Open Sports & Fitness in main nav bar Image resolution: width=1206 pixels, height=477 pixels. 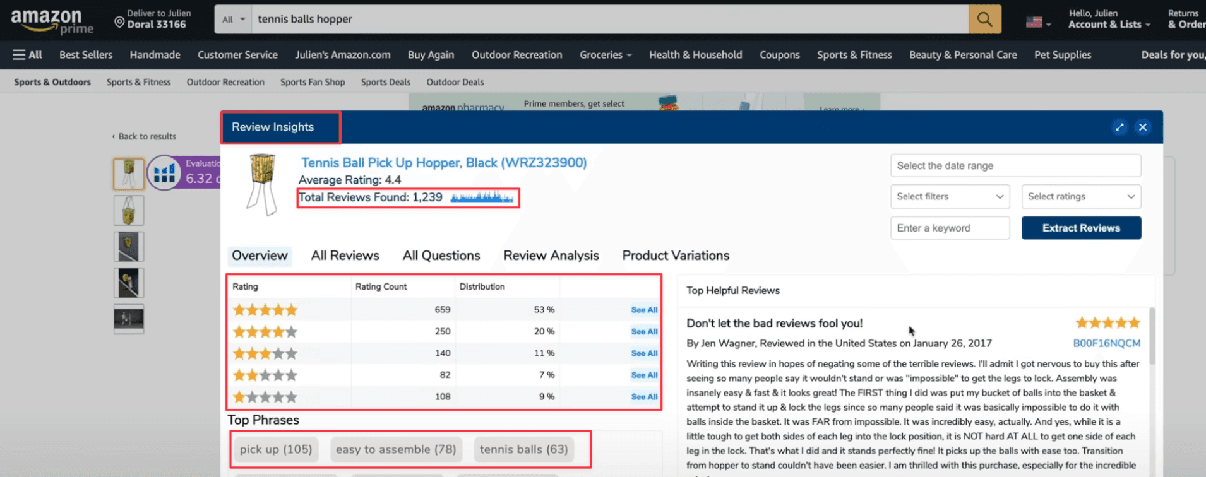click(x=854, y=55)
